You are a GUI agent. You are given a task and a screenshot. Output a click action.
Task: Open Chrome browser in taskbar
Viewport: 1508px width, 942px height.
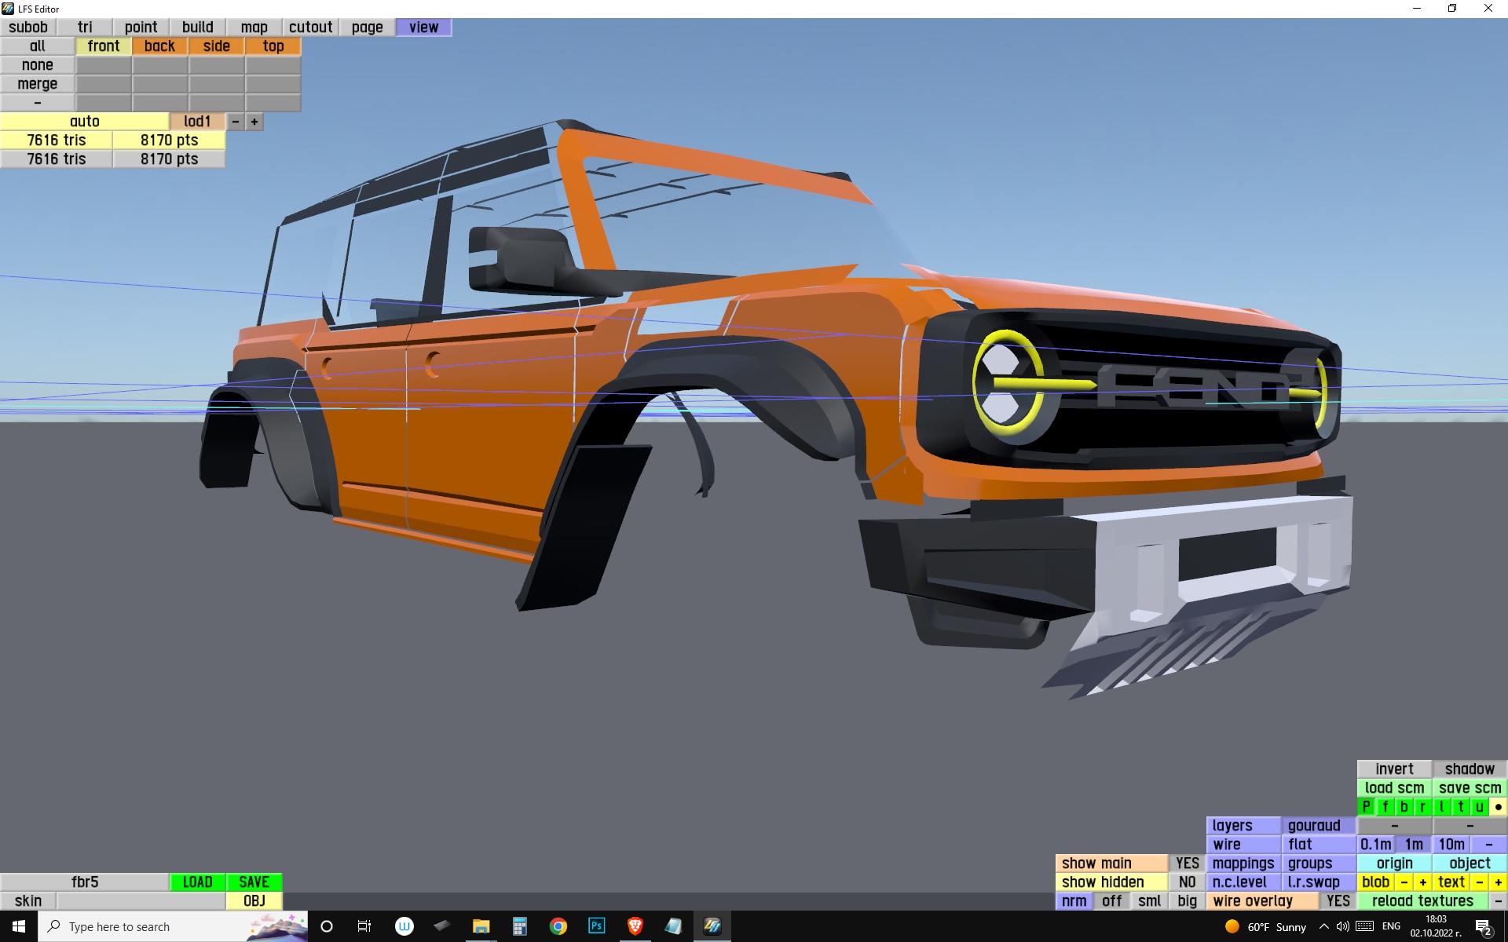point(558,926)
